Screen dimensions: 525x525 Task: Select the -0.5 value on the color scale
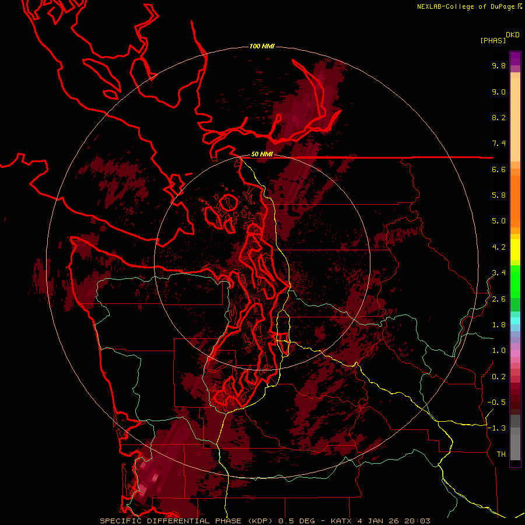[496, 402]
